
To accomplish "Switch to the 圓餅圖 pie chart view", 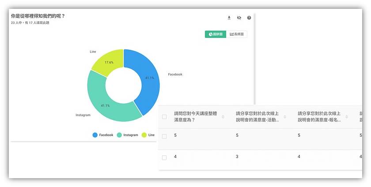I will coord(216,34).
